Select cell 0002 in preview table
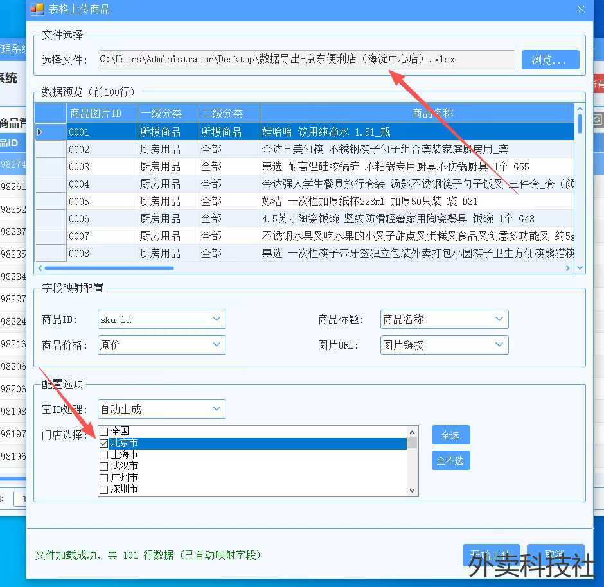 point(102,150)
